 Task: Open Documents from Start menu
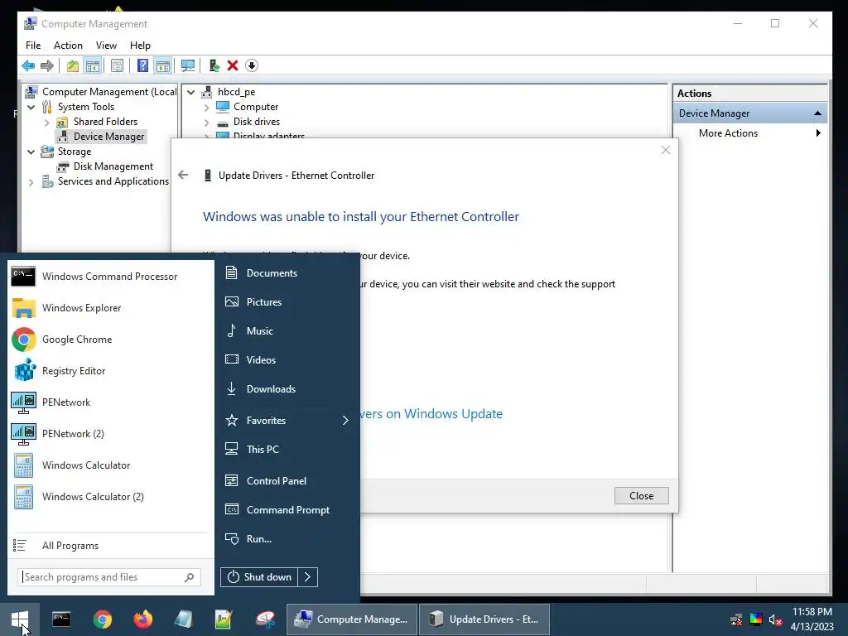pos(287,273)
